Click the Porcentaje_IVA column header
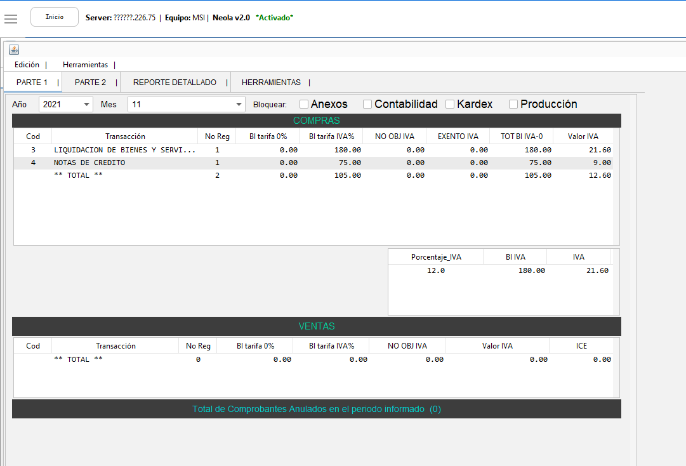The height and width of the screenshot is (466, 686). click(436, 257)
